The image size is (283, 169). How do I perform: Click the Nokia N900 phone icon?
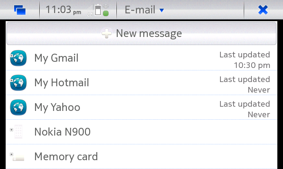tap(18, 132)
